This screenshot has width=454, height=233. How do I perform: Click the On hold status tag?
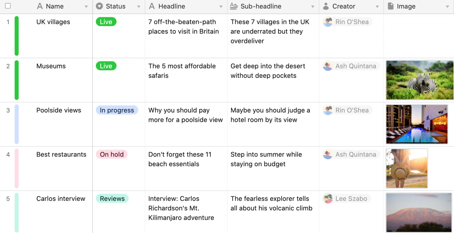[x=112, y=154]
